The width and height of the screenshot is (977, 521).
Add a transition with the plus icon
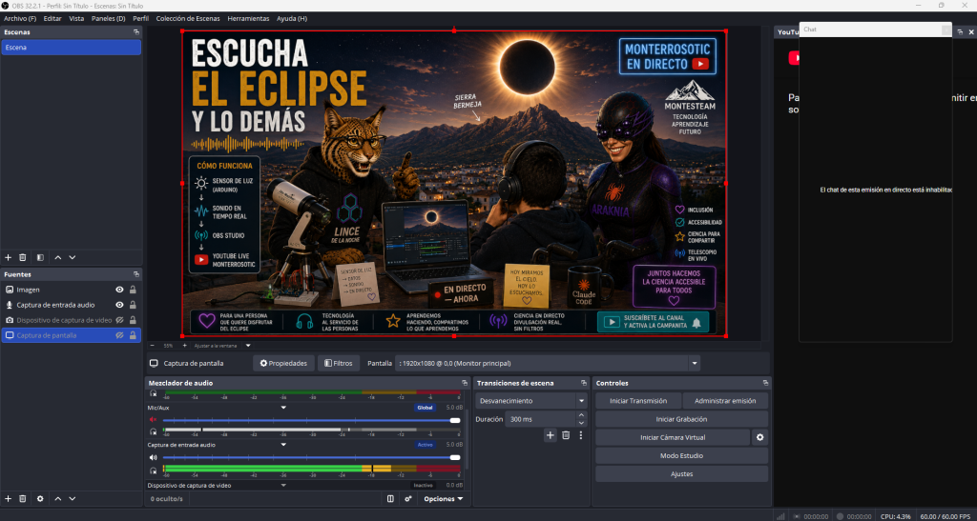pyautogui.click(x=551, y=435)
